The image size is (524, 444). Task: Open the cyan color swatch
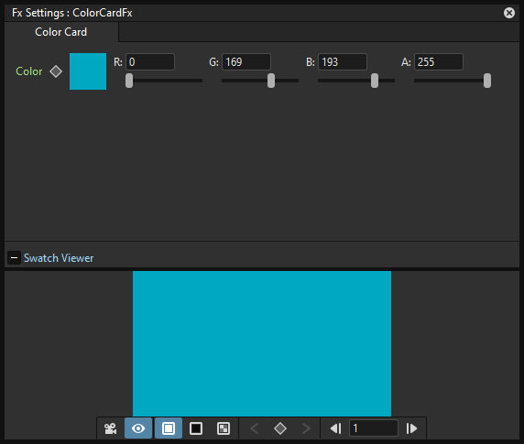pos(88,71)
